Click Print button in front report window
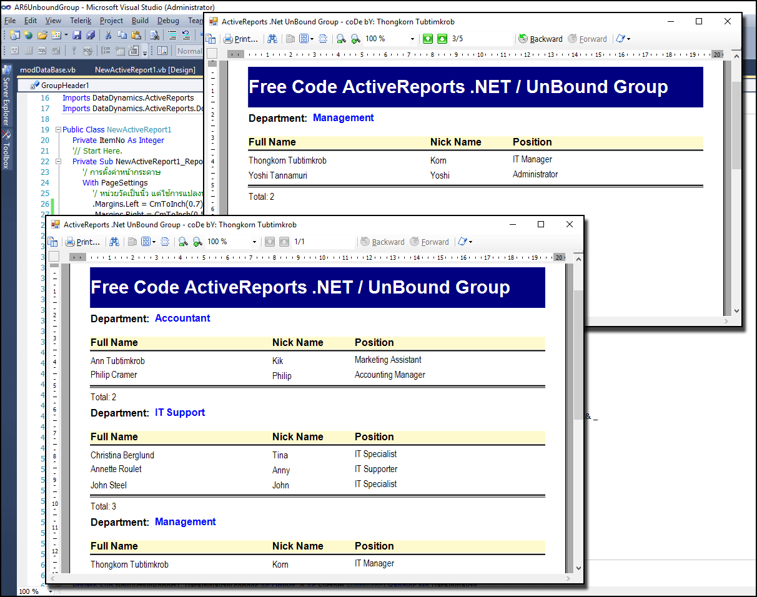The image size is (757, 597). tap(83, 242)
